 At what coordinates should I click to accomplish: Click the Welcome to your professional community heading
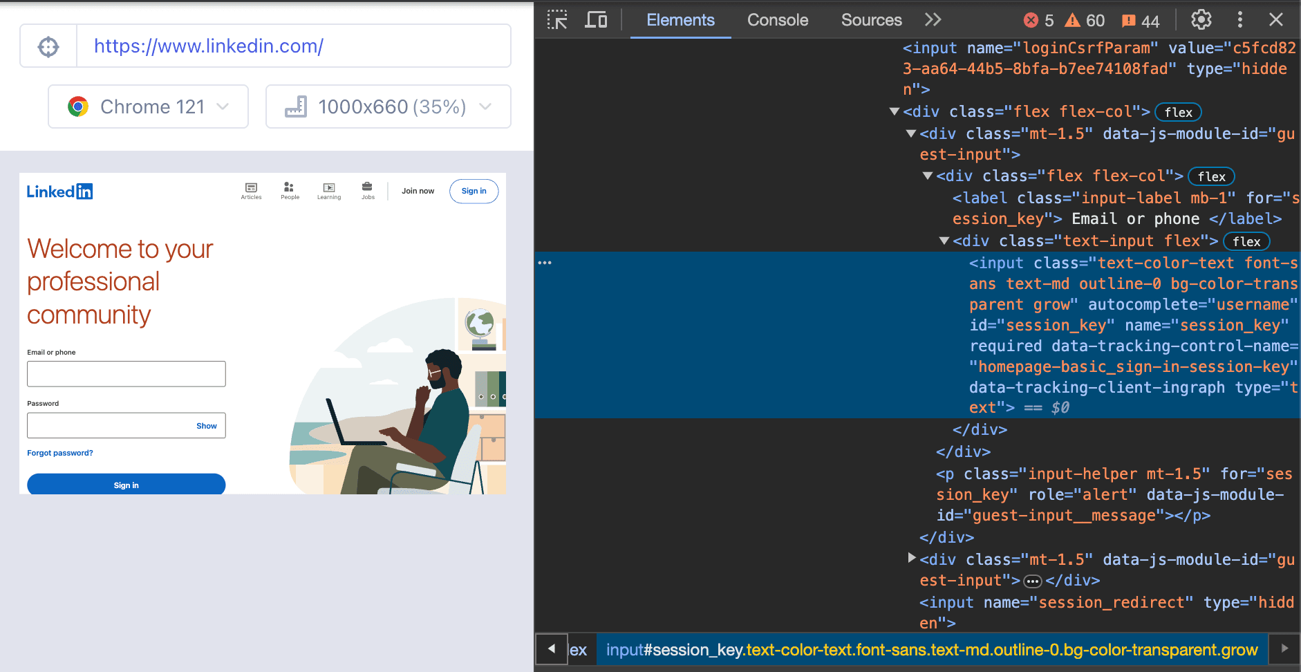tap(120, 282)
